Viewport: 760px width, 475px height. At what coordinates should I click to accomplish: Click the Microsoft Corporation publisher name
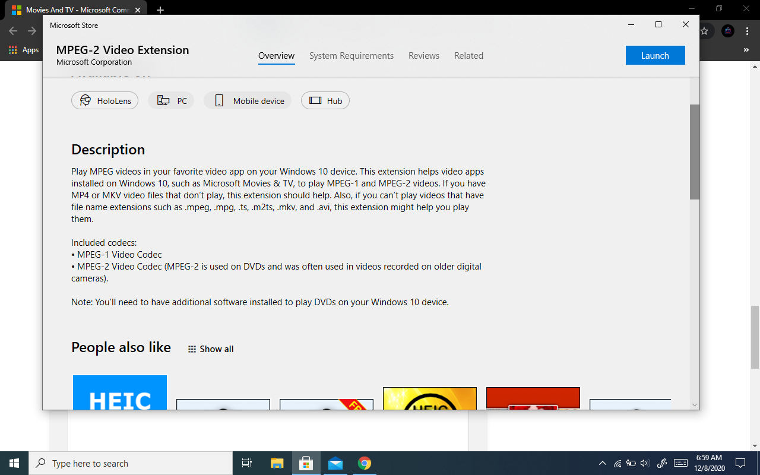pos(94,62)
